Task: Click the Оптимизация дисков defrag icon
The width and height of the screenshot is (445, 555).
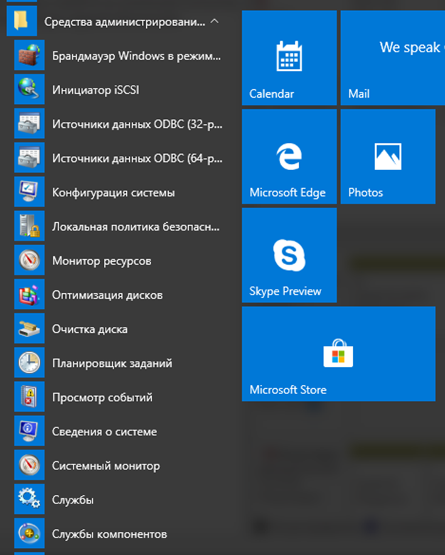Action: click(x=29, y=294)
